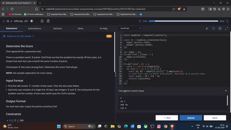The image size is (231, 130).
Task: Open the Solution tab
Action: coord(57,29)
